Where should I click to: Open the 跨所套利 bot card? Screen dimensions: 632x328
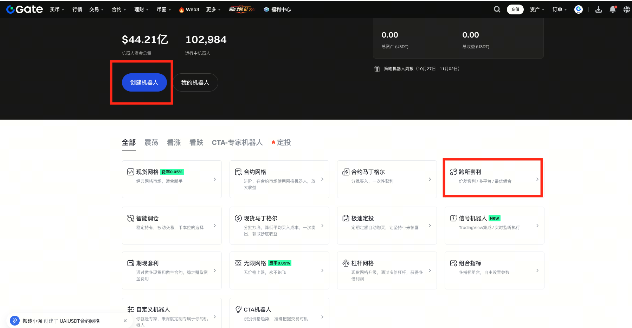[494, 177]
